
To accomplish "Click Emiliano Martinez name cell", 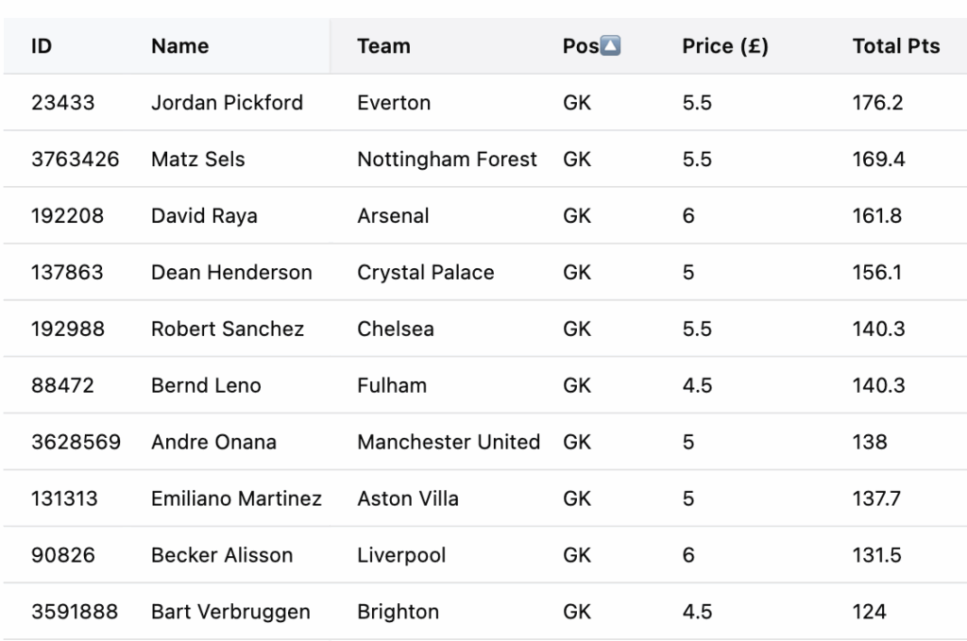I will pos(236,499).
